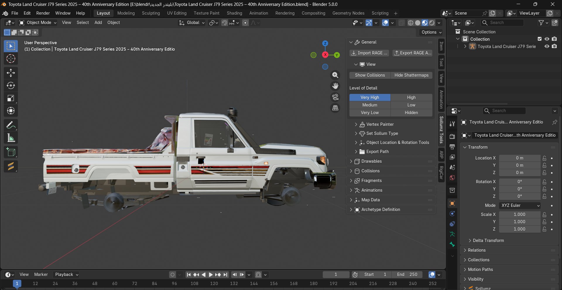Set level of detail to Very Low
Image resolution: width=562 pixels, height=290 pixels.
pyautogui.click(x=370, y=113)
